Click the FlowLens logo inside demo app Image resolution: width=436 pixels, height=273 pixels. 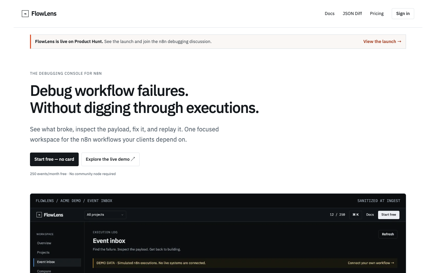click(50, 215)
